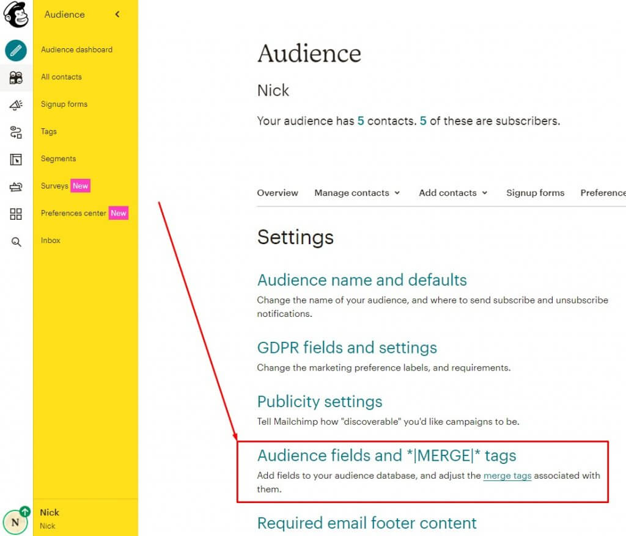Open GDPR fields and settings
Image resolution: width=626 pixels, height=536 pixels.
coord(347,348)
